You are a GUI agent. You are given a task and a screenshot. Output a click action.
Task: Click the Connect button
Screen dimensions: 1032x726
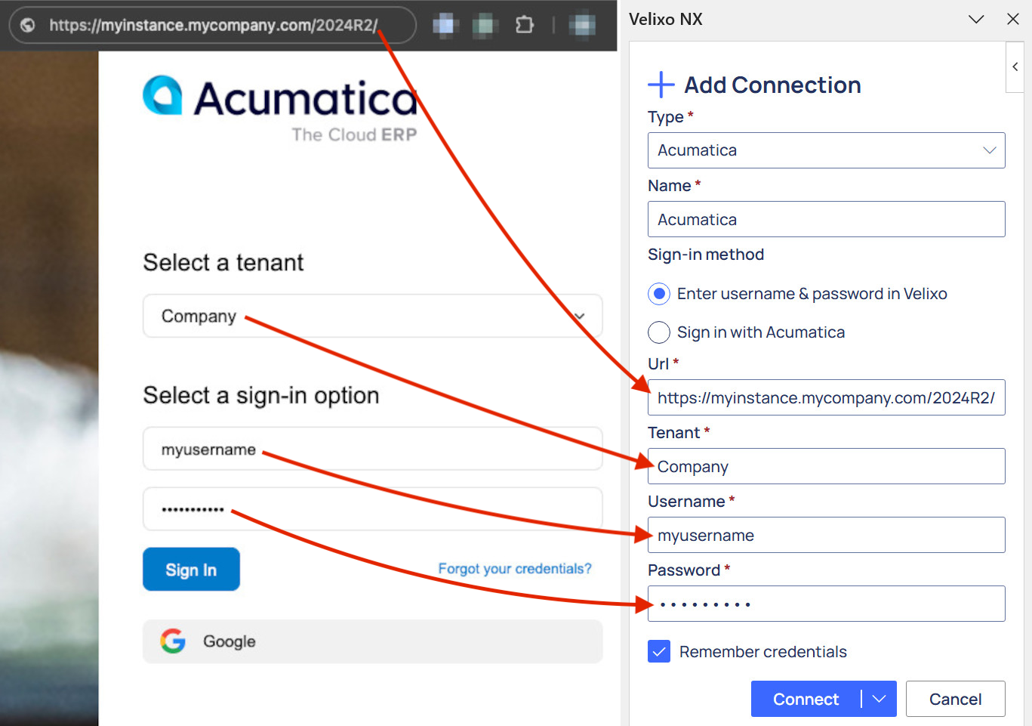pyautogui.click(x=806, y=699)
